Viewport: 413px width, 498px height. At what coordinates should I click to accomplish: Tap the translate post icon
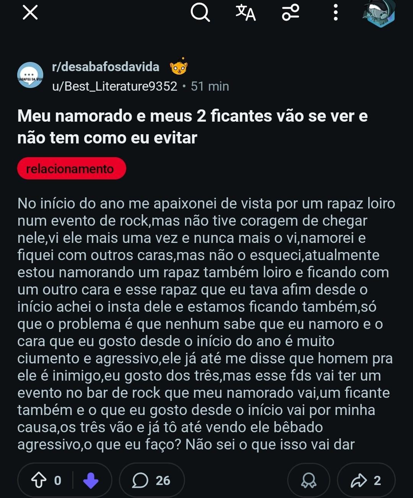246,13
